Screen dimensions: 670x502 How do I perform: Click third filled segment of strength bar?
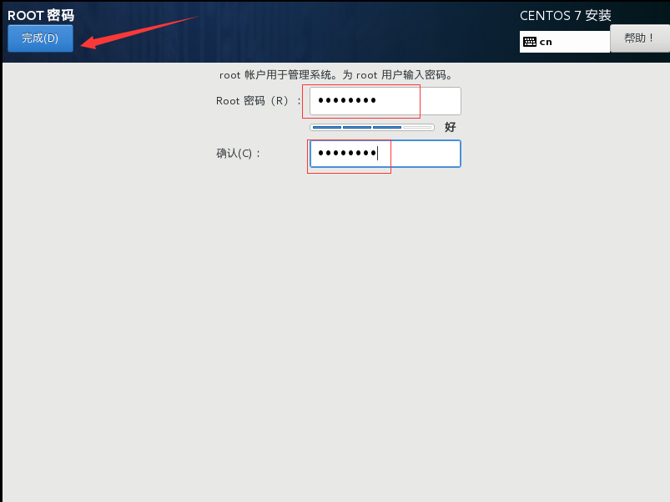pos(386,128)
